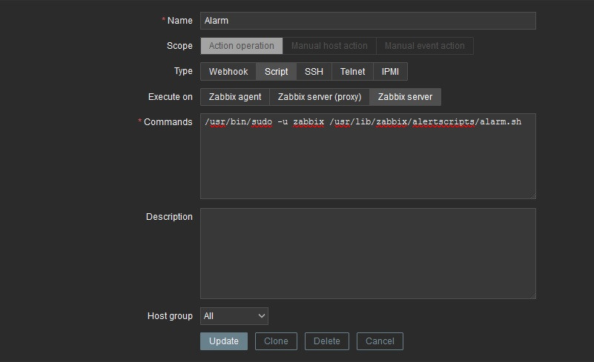Select Action operation scope
Screen dimensions: 594x362
(x=241, y=46)
